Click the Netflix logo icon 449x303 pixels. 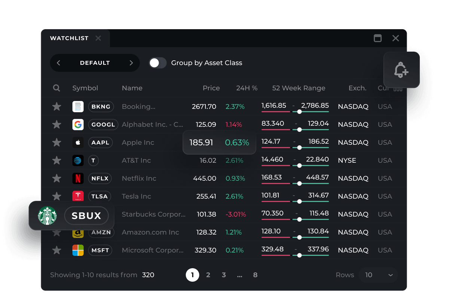(78, 178)
